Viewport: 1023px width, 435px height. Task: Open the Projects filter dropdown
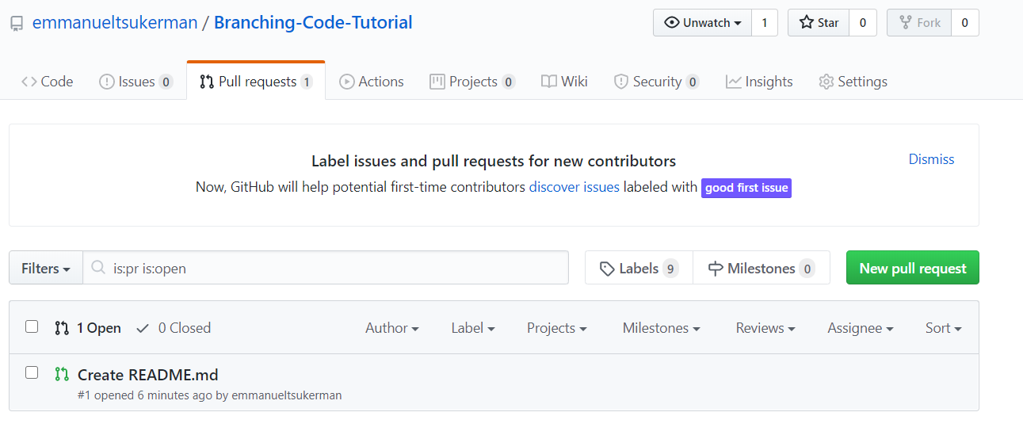(556, 328)
